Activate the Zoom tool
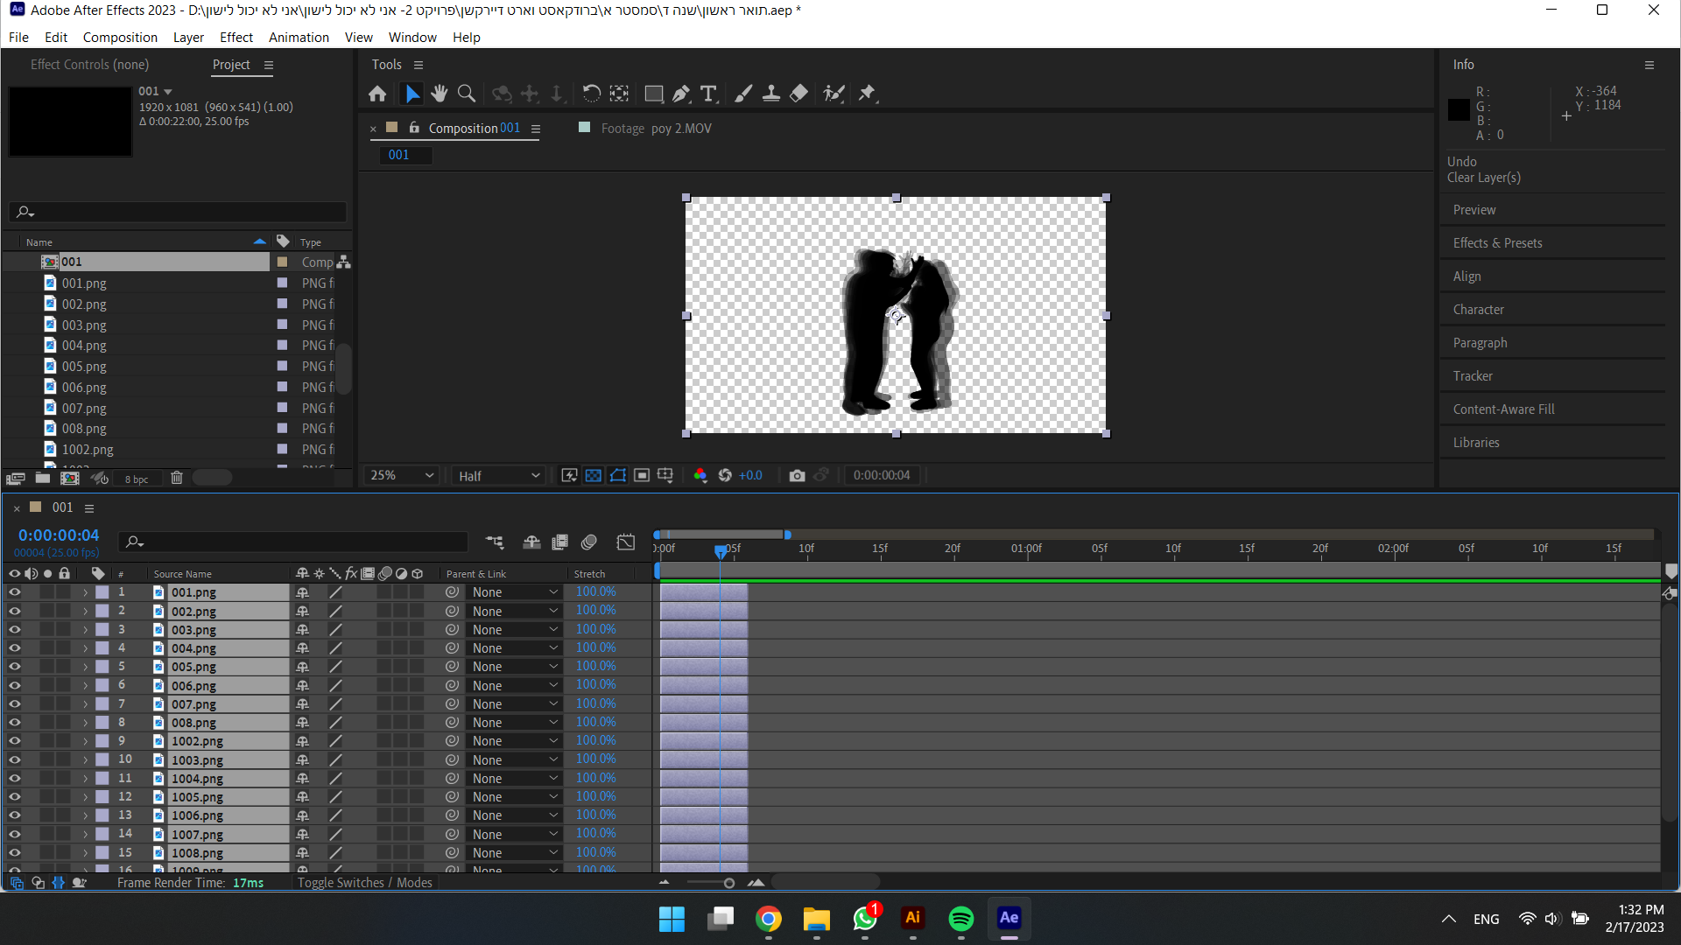This screenshot has height=945, width=1681. click(x=466, y=94)
